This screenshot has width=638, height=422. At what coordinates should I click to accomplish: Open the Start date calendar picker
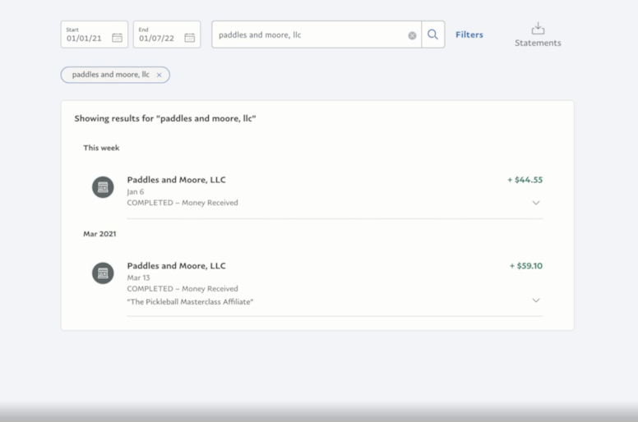point(118,38)
